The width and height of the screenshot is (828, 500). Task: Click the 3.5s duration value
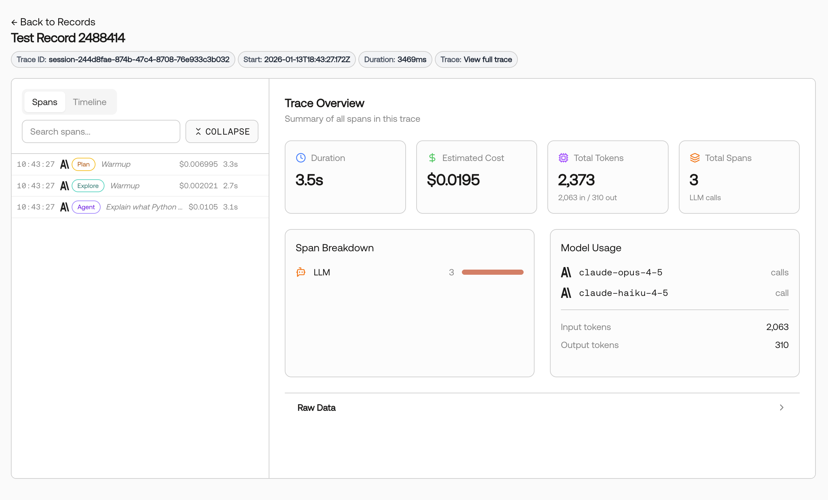click(309, 180)
